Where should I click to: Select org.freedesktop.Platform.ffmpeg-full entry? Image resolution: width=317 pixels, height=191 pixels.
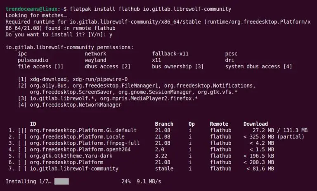85,143
